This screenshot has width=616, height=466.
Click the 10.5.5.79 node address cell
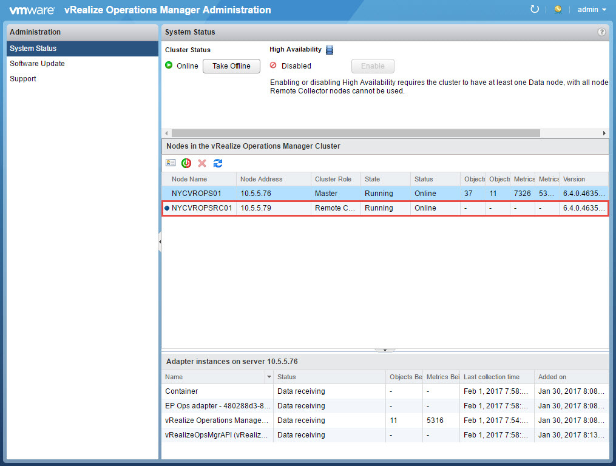click(x=274, y=208)
